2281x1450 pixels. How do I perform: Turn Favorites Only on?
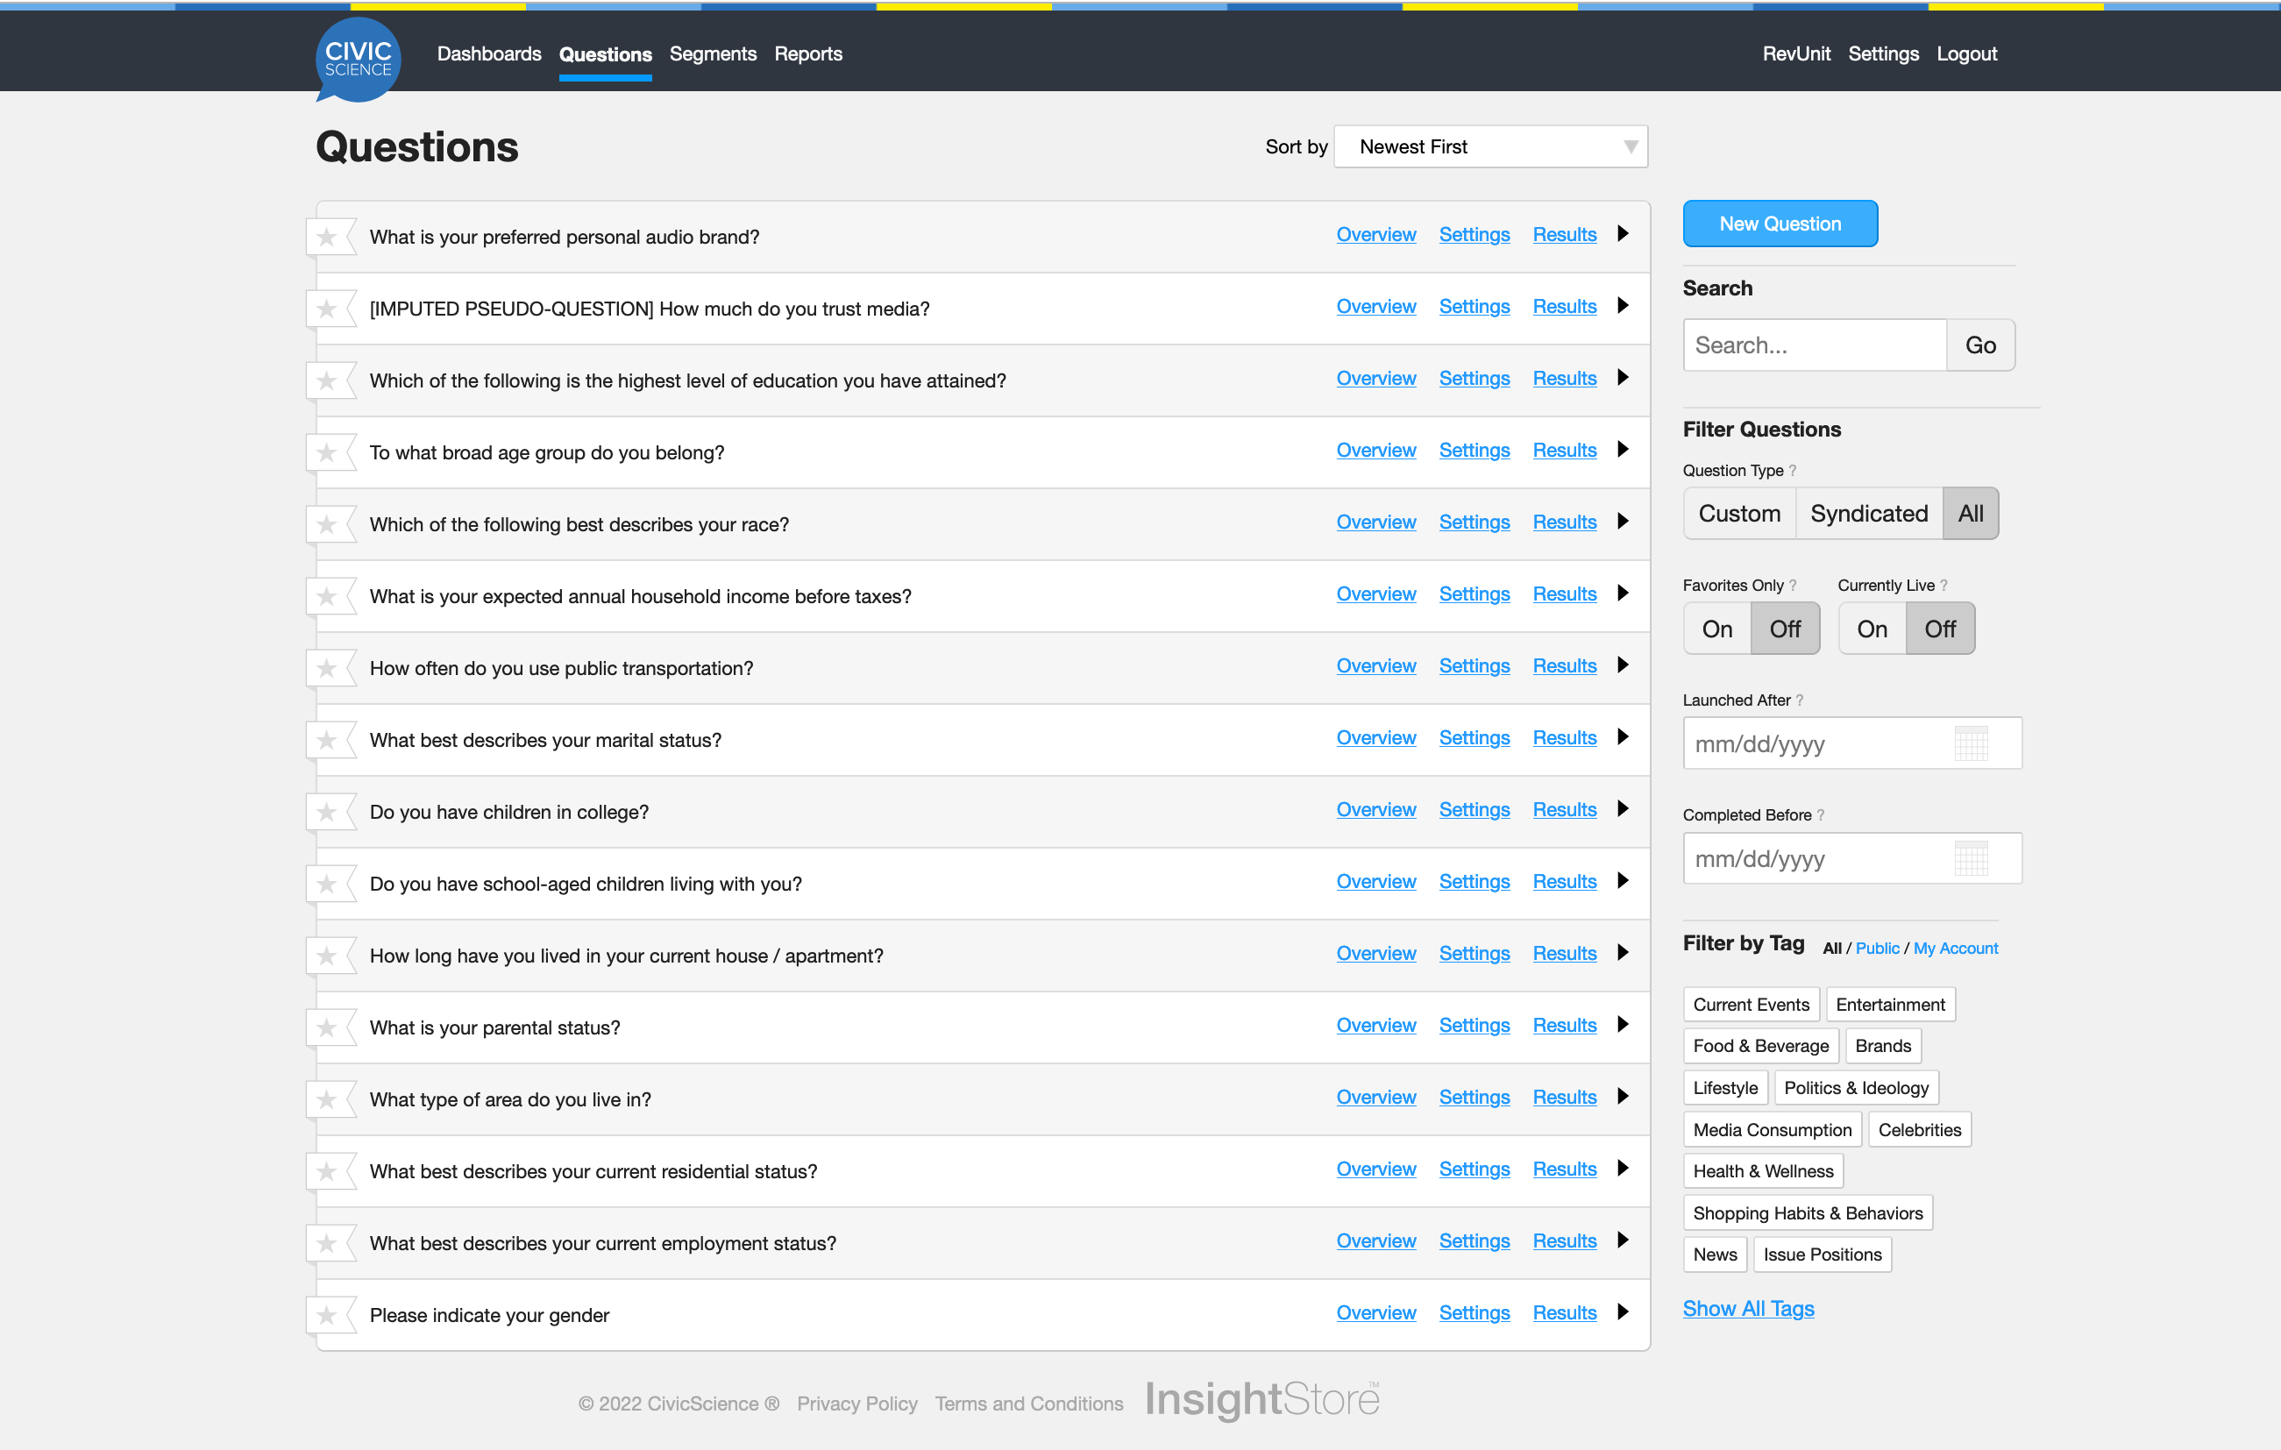pos(1716,629)
